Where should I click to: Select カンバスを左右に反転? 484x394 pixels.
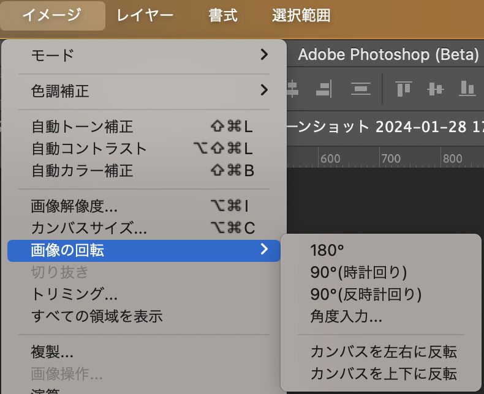point(384,352)
